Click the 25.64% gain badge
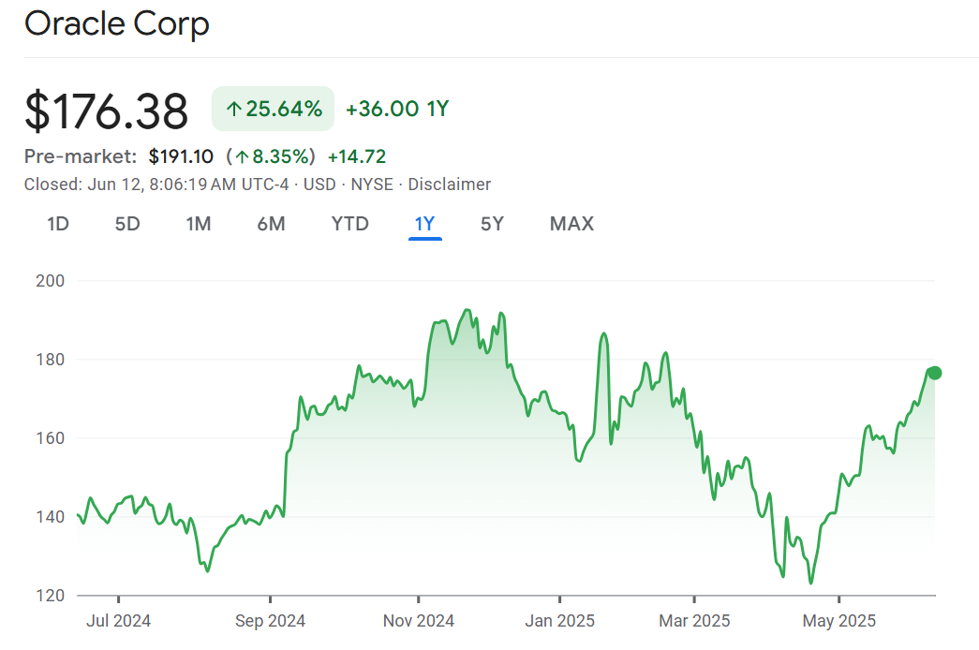979x650 pixels. click(x=273, y=109)
